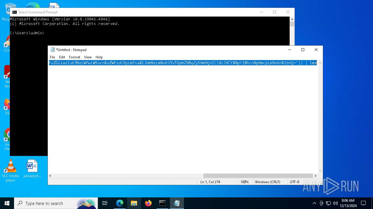Open Notepad File menu
373x209 pixels.
52,57
